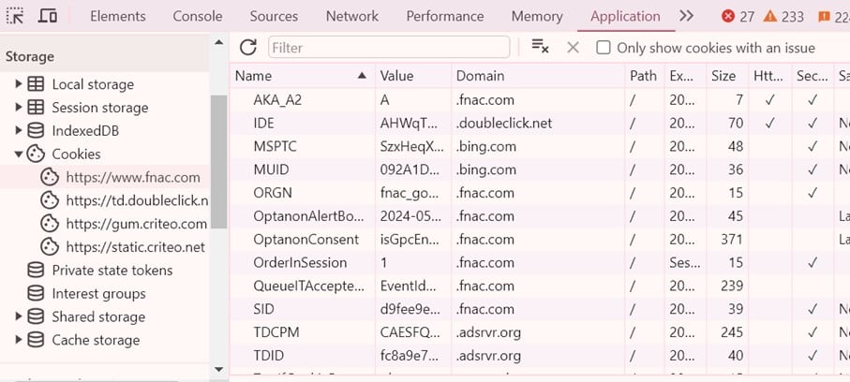Select the ORGN cookie row
850x382 pixels.
tap(540, 193)
